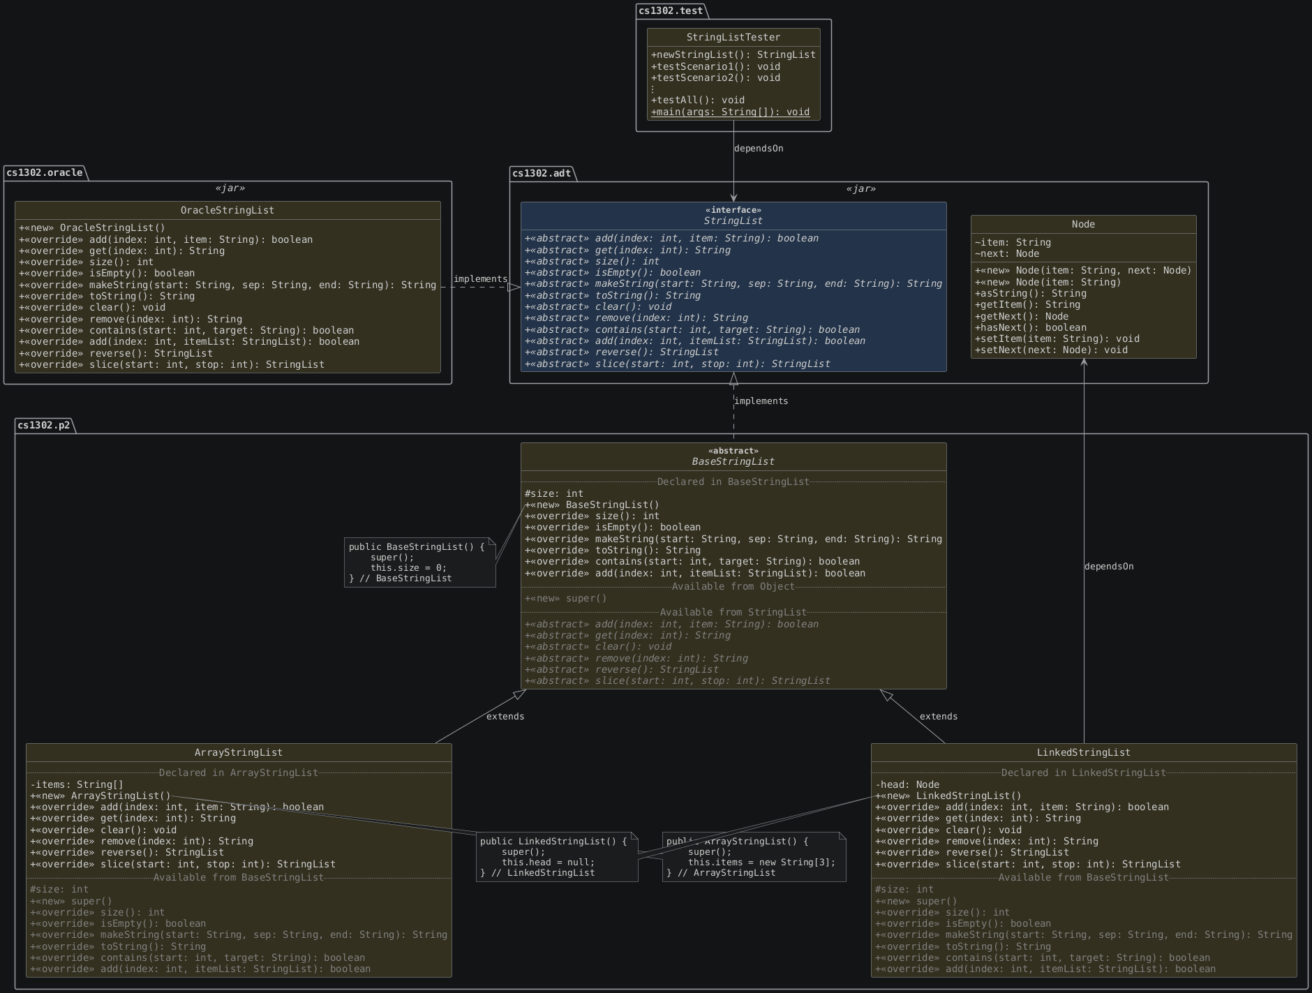Select the OracleStringList class title
This screenshot has width=1312, height=993.
point(228,211)
